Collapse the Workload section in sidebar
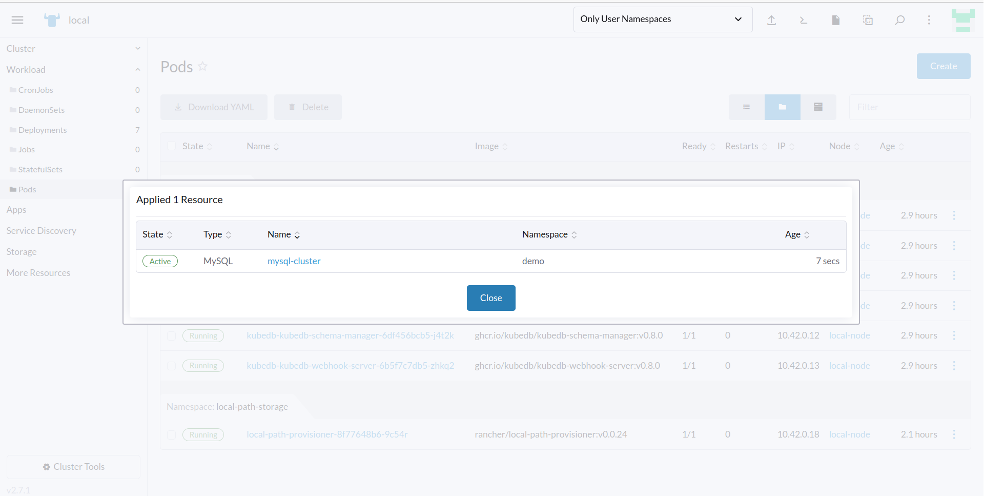984x496 pixels. (73, 70)
